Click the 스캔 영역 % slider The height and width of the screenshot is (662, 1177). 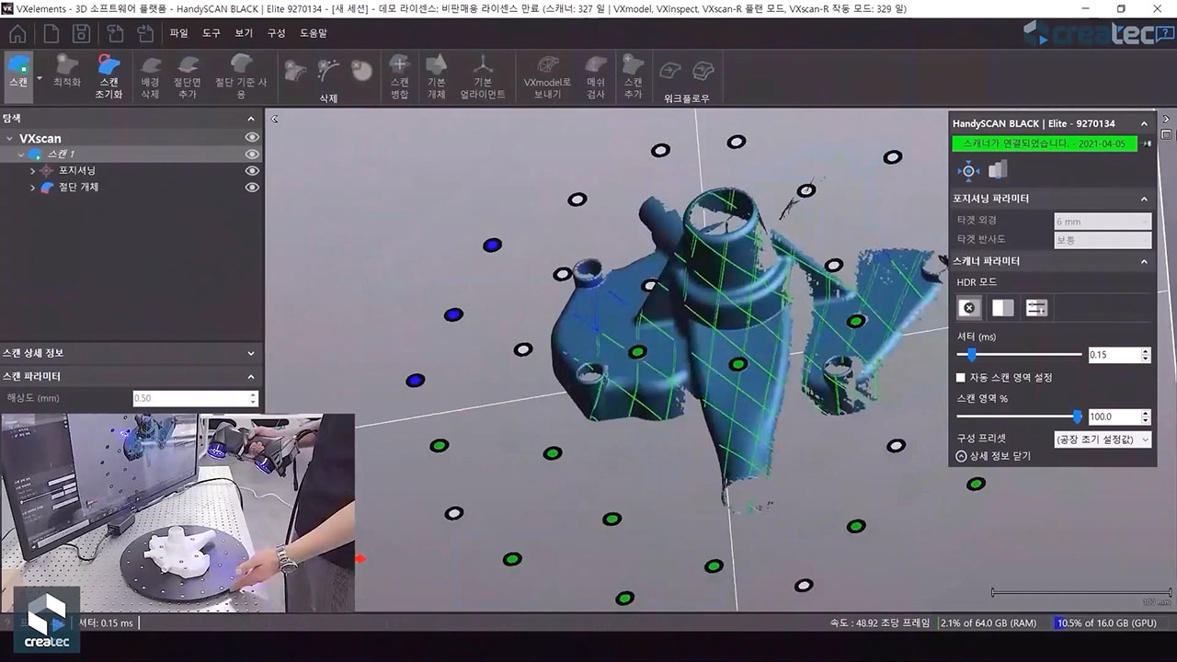1020,417
